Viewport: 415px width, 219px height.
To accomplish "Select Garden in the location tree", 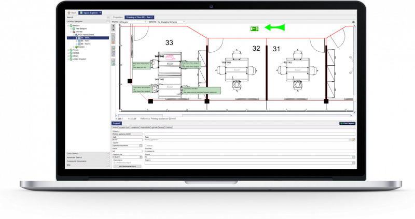I will (x=81, y=47).
